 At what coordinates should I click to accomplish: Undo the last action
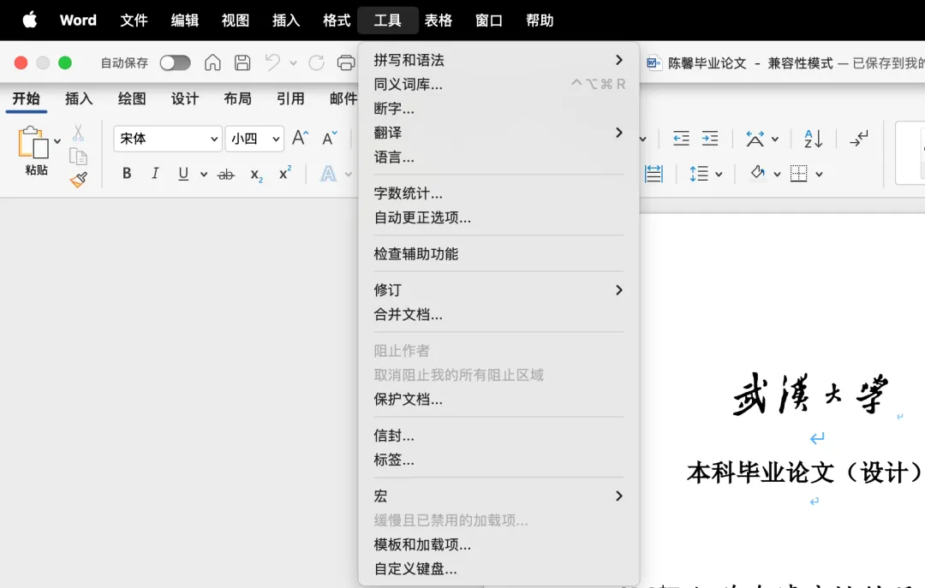(x=272, y=62)
